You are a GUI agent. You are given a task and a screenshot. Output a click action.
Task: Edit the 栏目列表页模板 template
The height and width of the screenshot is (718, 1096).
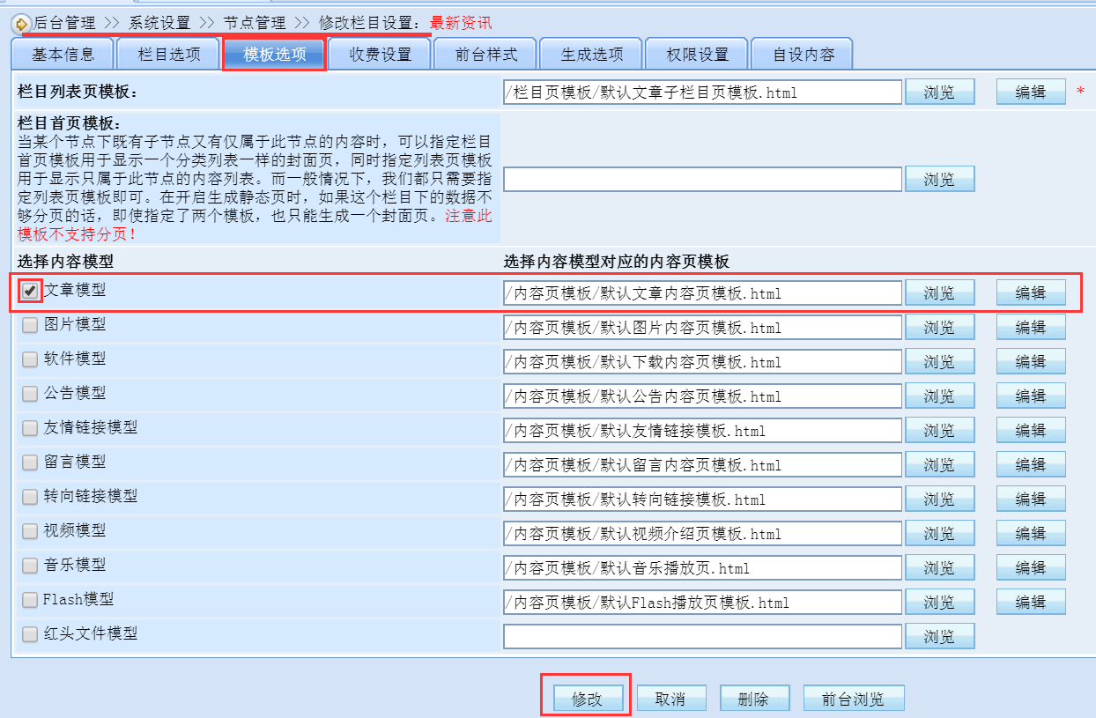[1030, 92]
